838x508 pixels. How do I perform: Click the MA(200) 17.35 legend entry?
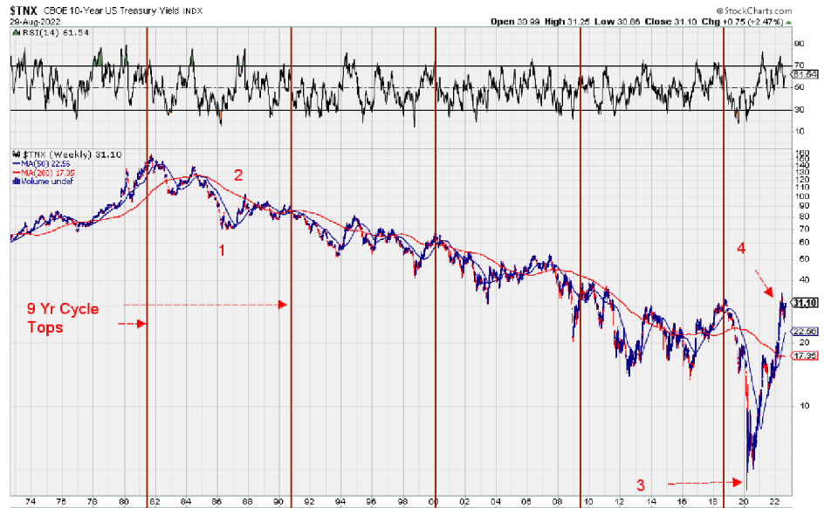(x=44, y=173)
